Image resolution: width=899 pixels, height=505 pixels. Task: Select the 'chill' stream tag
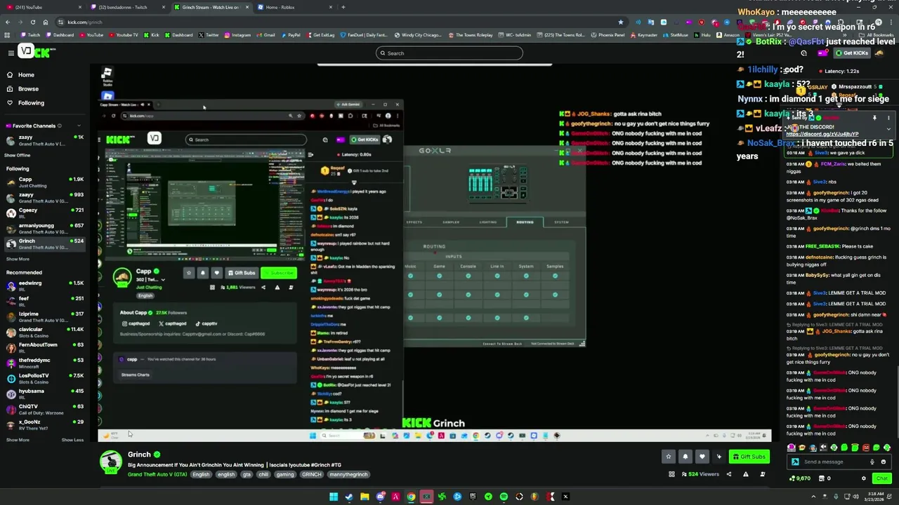tap(263, 474)
